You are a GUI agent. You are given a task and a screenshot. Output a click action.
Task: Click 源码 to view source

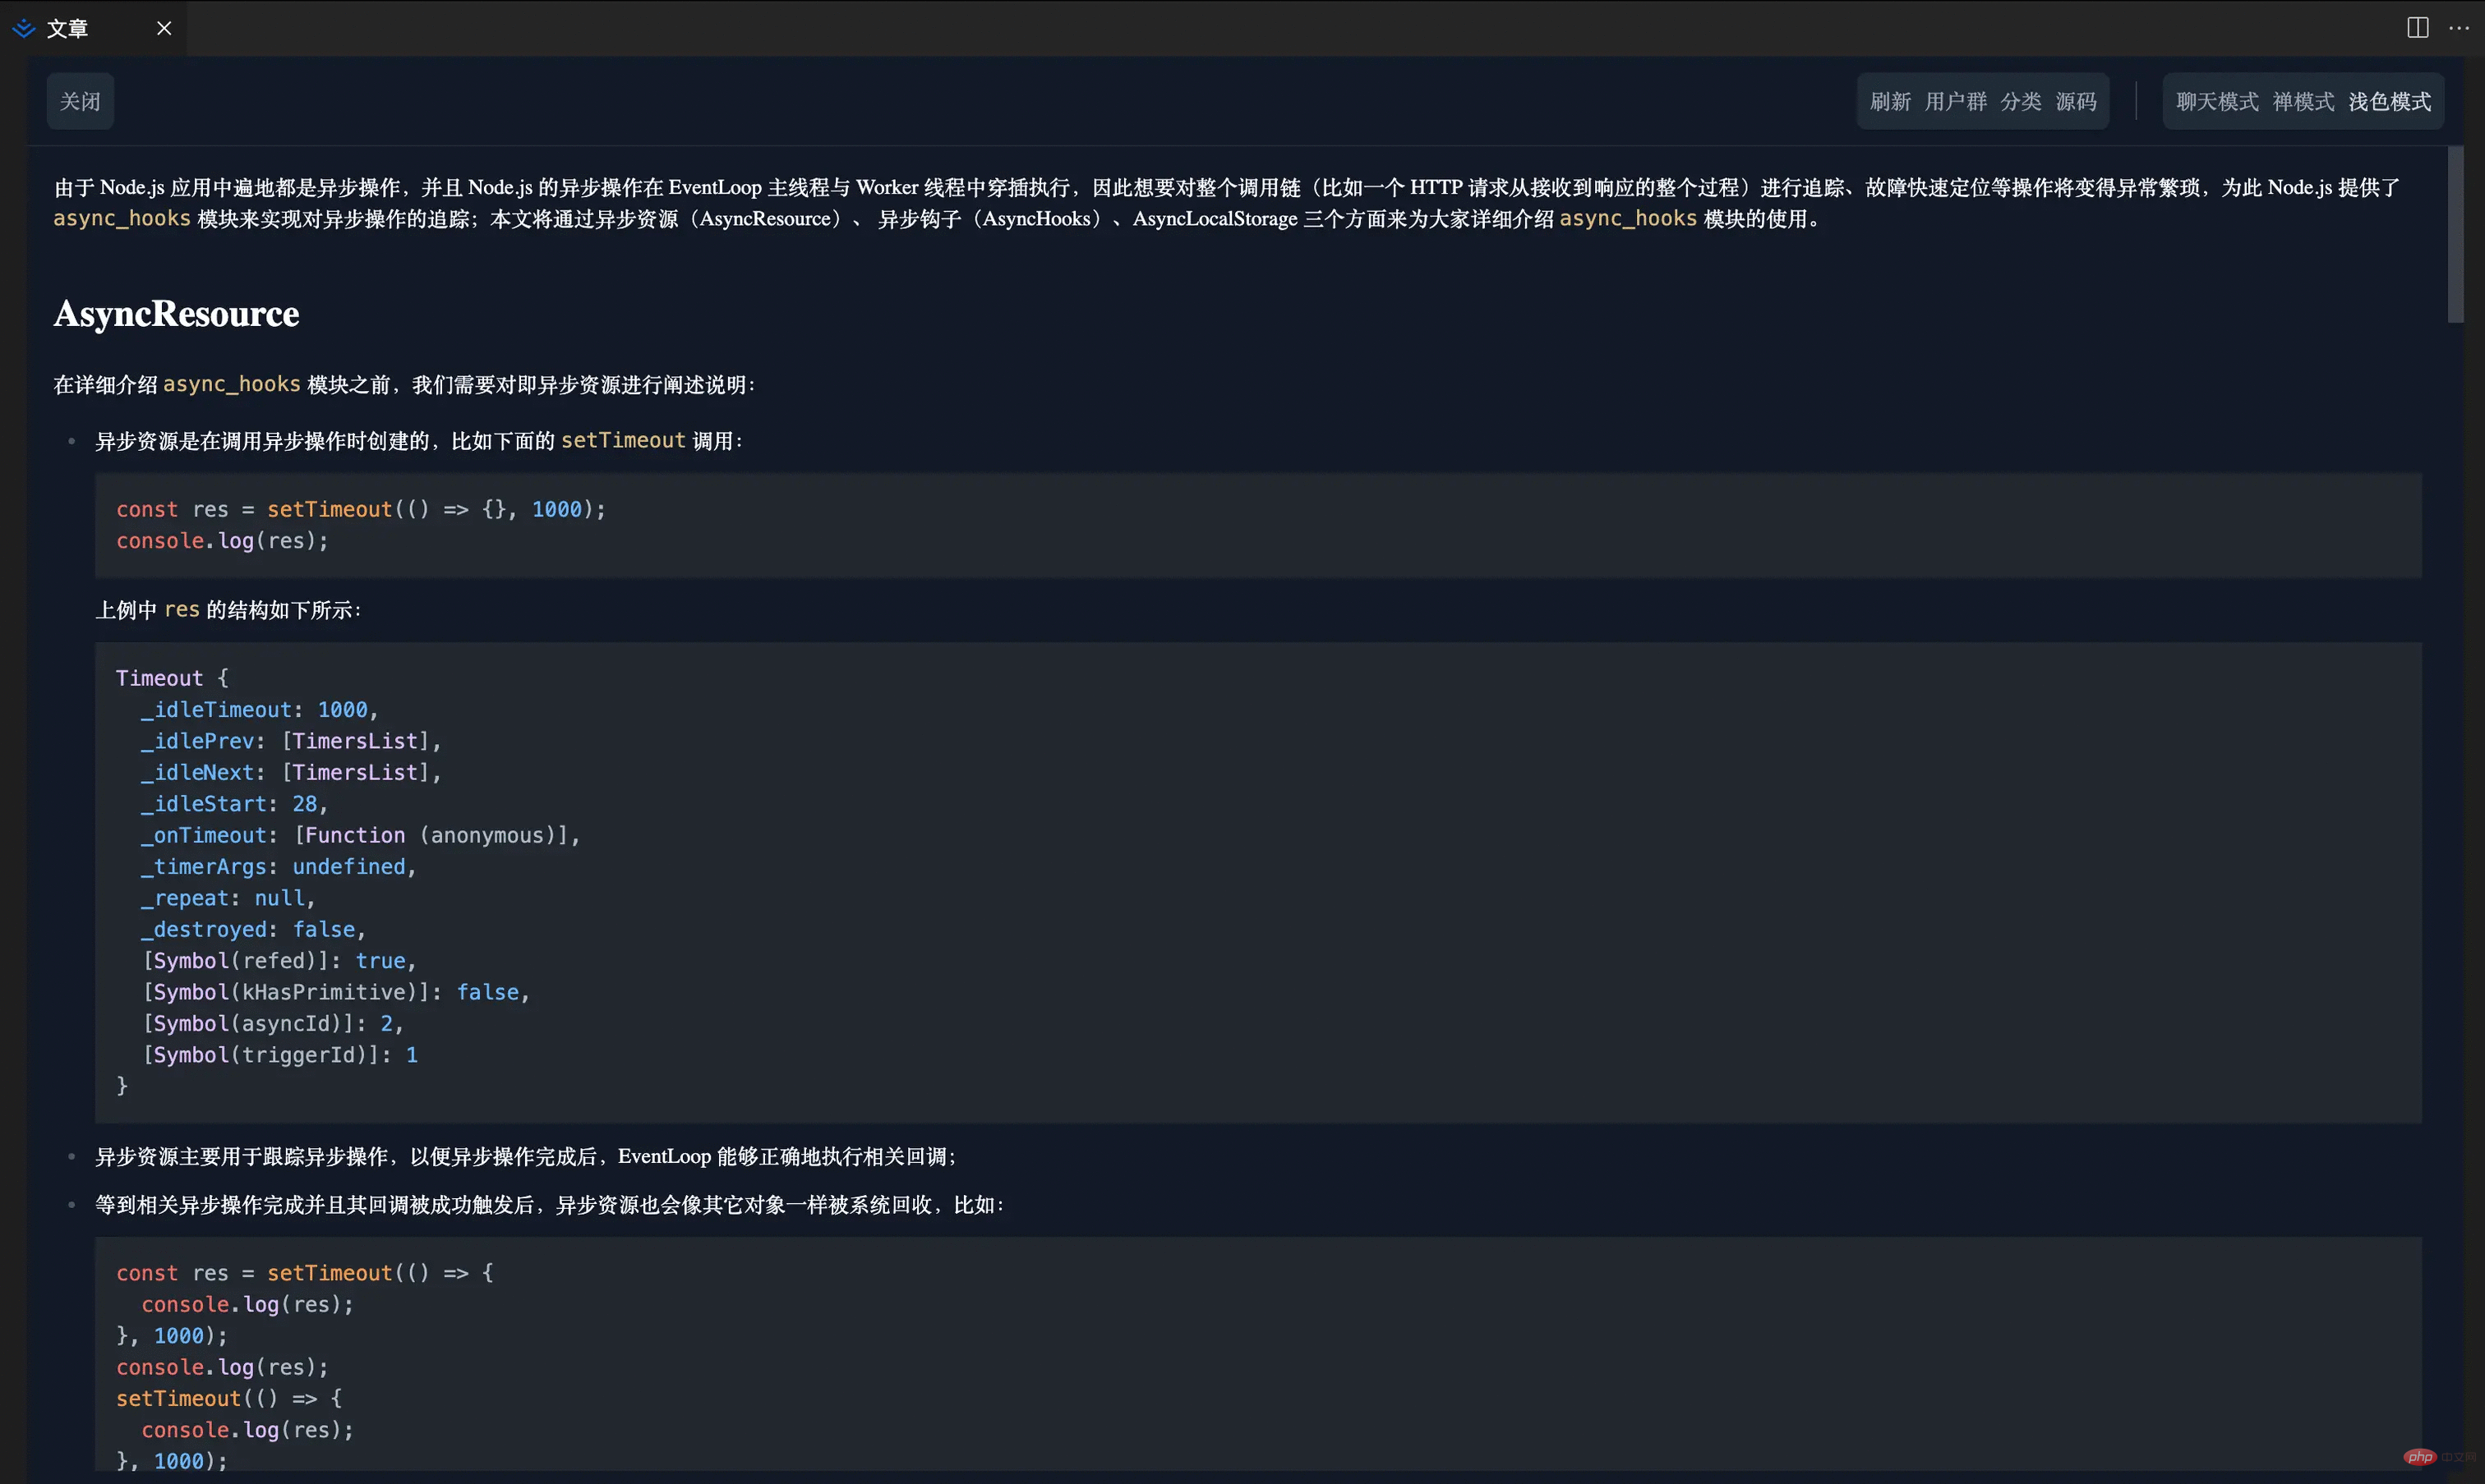pos(2076,102)
